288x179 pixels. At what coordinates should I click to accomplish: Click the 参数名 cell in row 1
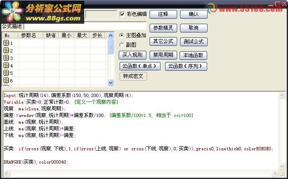[31, 43]
